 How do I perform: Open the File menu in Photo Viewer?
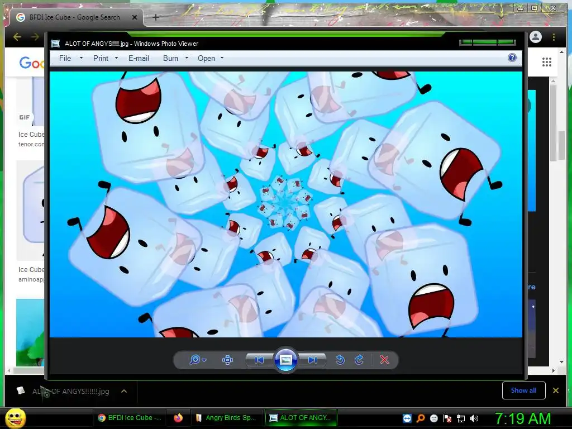[65, 58]
